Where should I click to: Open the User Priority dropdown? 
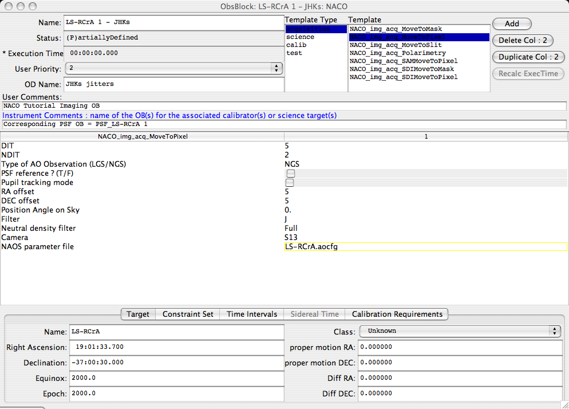tap(174, 68)
